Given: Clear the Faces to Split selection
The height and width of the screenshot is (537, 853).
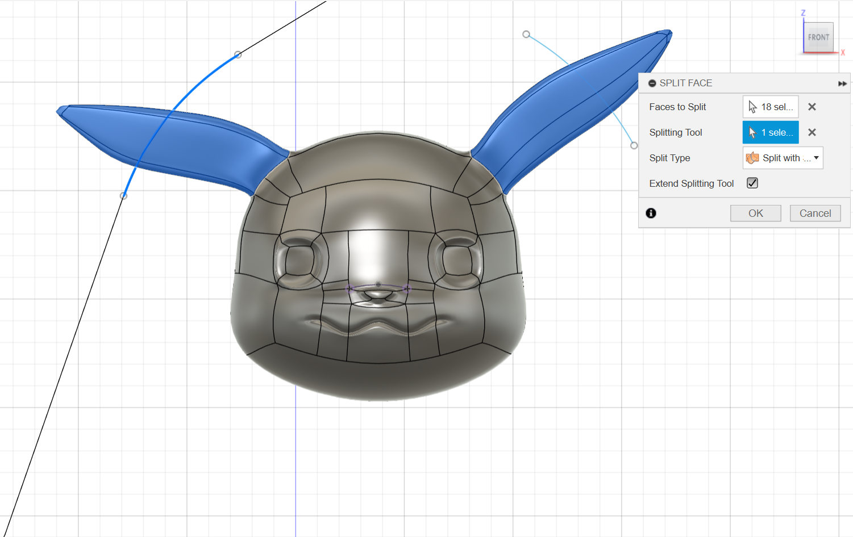Looking at the screenshot, I should click(812, 107).
